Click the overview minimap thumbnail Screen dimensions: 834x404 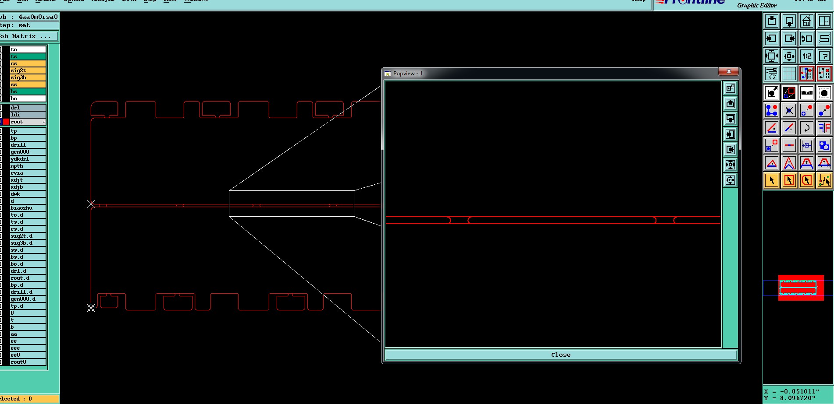[801, 288]
